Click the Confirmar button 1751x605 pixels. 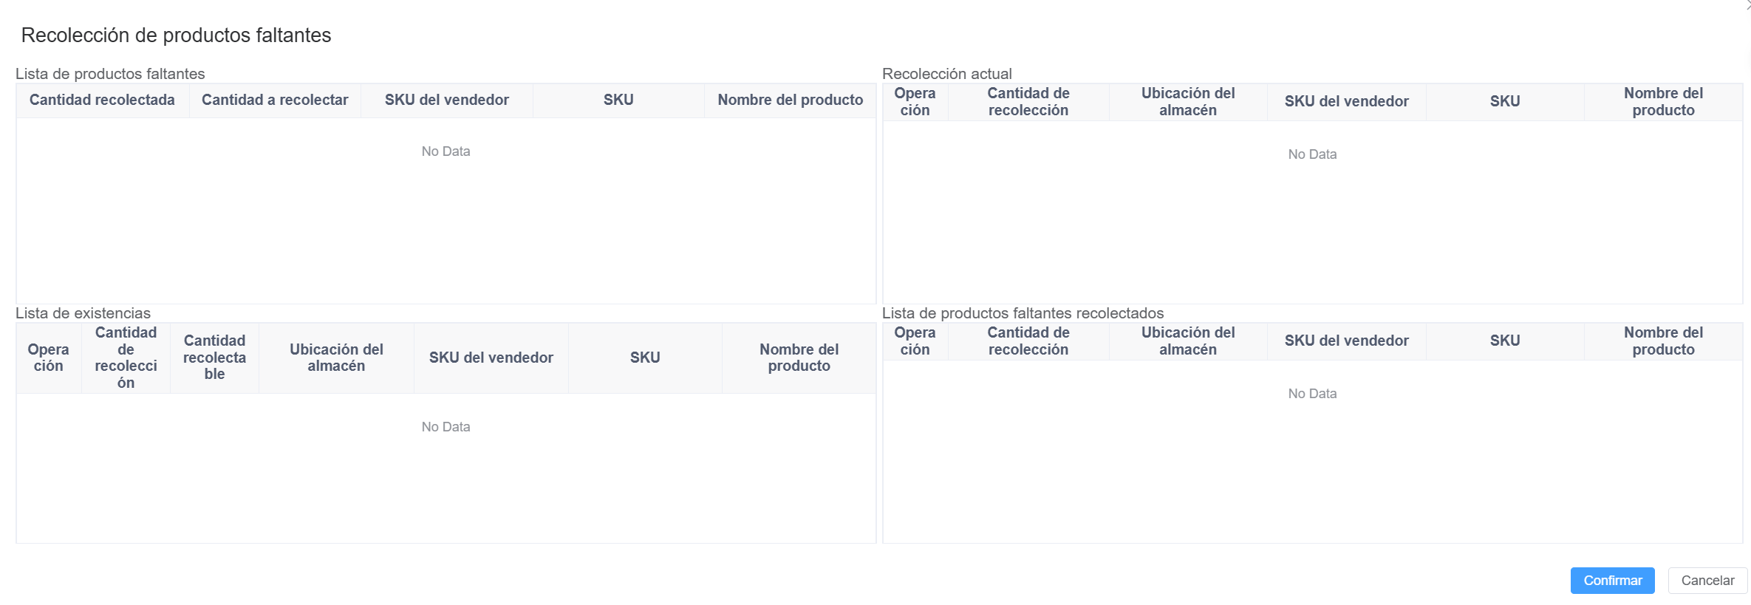point(1612,581)
